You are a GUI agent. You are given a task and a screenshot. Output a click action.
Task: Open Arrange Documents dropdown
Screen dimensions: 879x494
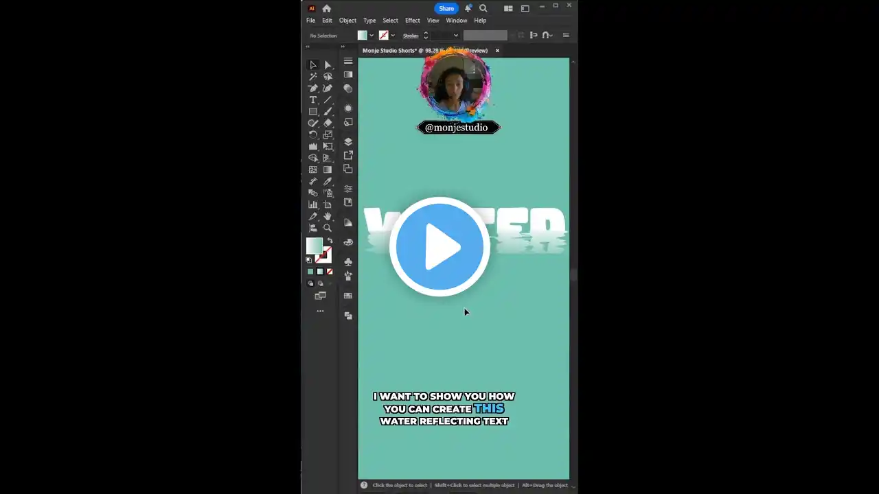click(x=508, y=8)
